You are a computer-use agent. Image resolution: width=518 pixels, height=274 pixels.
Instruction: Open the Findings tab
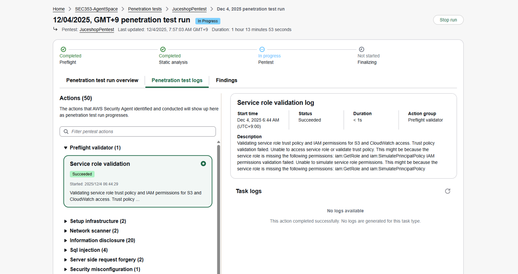(x=226, y=80)
